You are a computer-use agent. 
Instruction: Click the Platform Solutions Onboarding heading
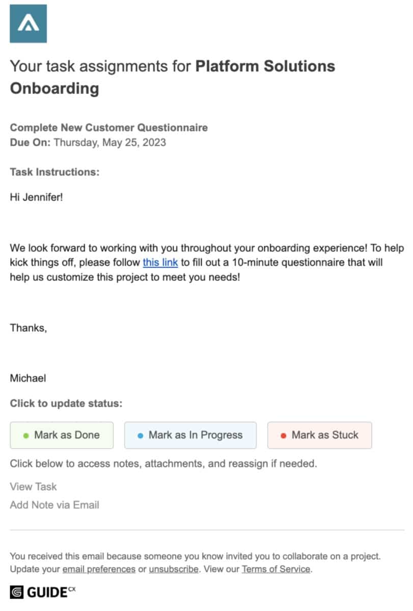pyautogui.click(x=173, y=77)
